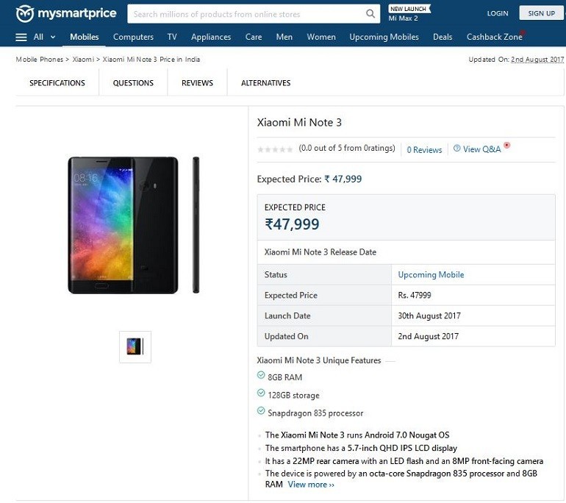This screenshot has height=503, width=566.
Task: Click the Login link
Action: (x=498, y=13)
